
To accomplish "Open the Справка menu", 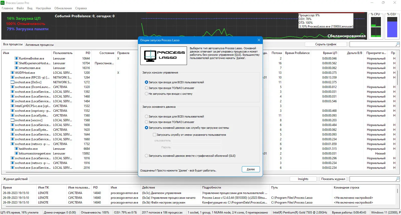I will tap(81, 8).
